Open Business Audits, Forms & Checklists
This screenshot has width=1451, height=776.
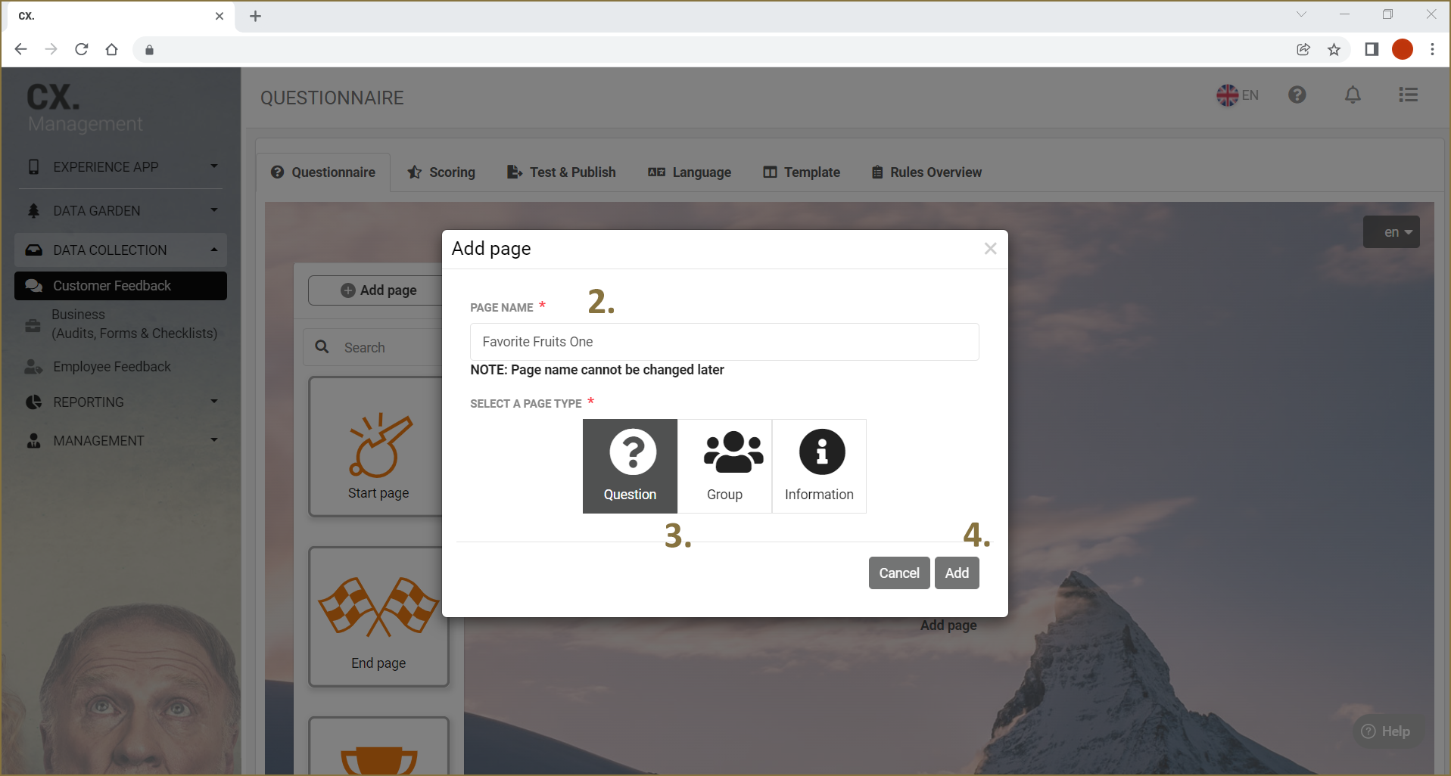121,324
